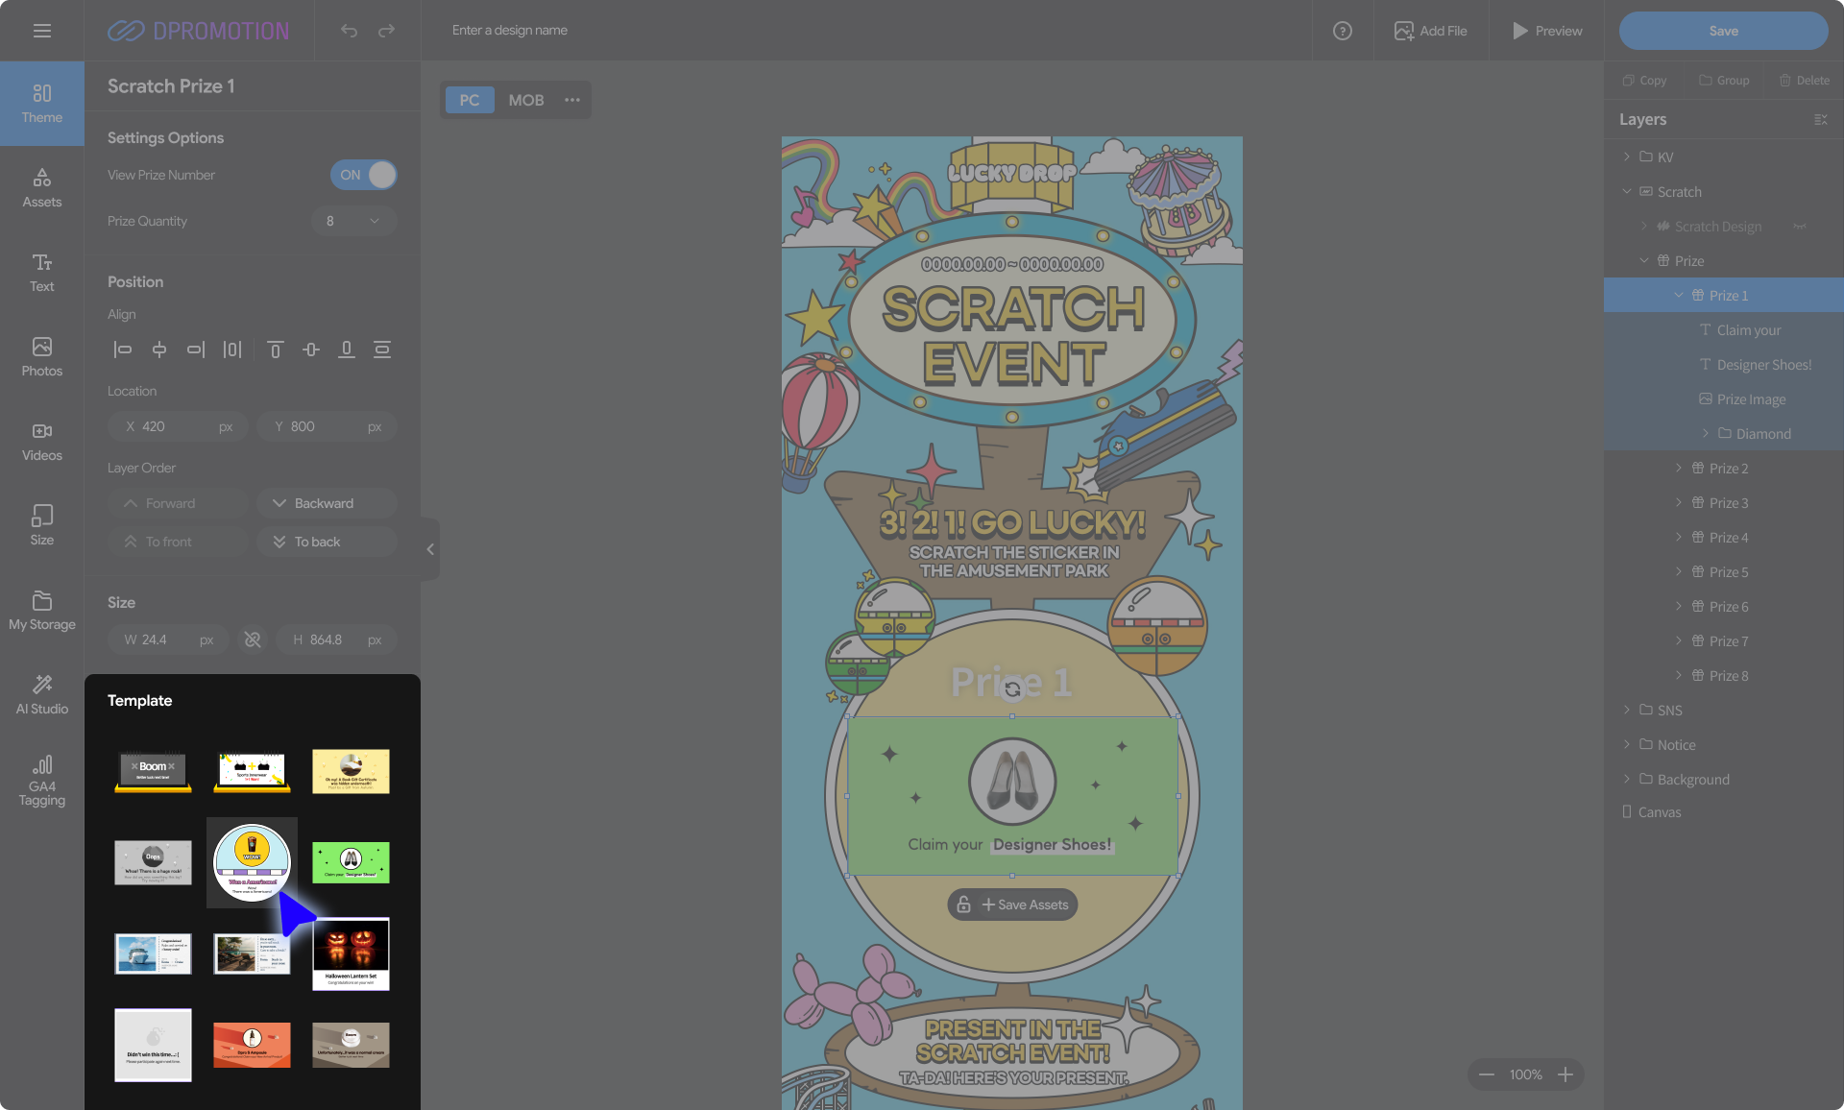Open Prize Quantity dropdown
Screen dimensions: 1844x1110
click(353, 221)
